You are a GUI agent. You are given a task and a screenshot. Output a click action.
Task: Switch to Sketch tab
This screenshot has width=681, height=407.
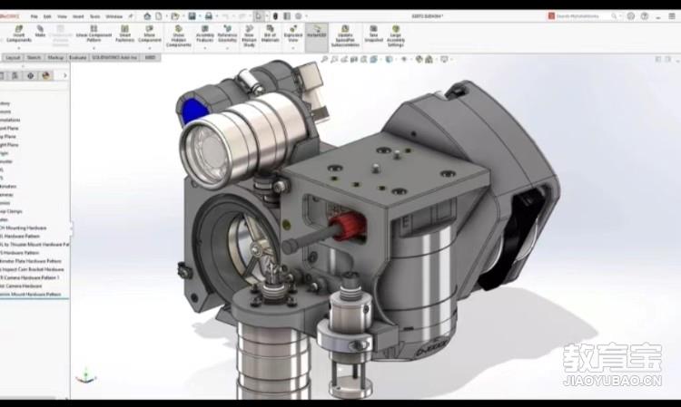point(34,57)
